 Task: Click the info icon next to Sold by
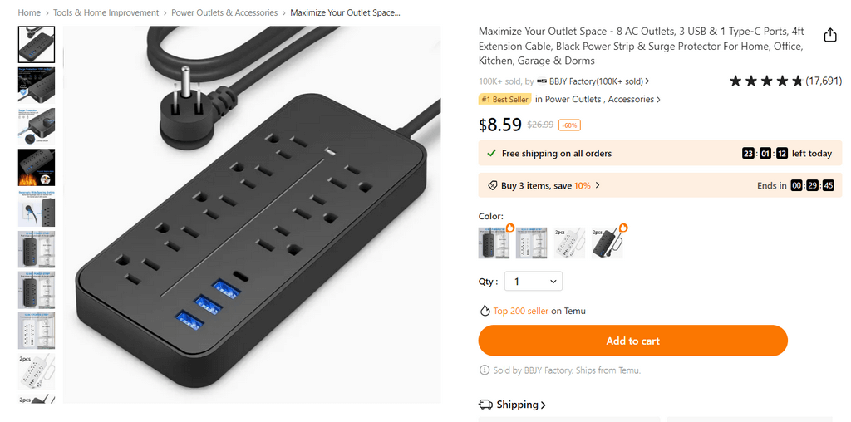pos(484,370)
